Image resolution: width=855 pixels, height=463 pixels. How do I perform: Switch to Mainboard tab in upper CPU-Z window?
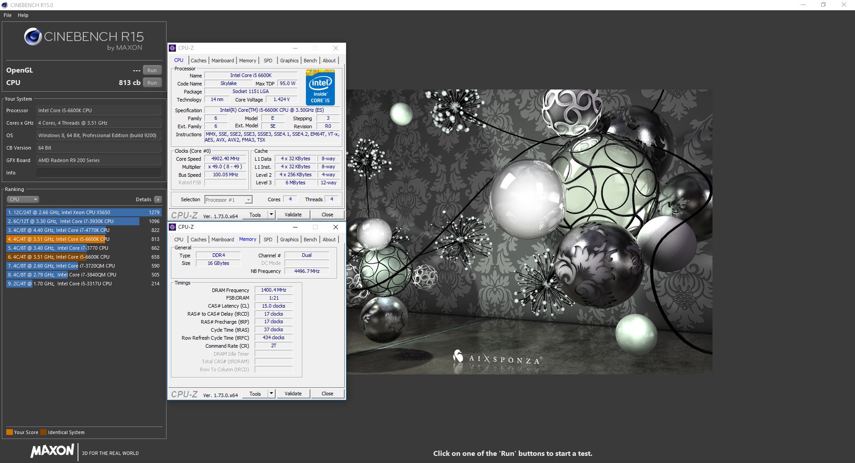(x=223, y=61)
